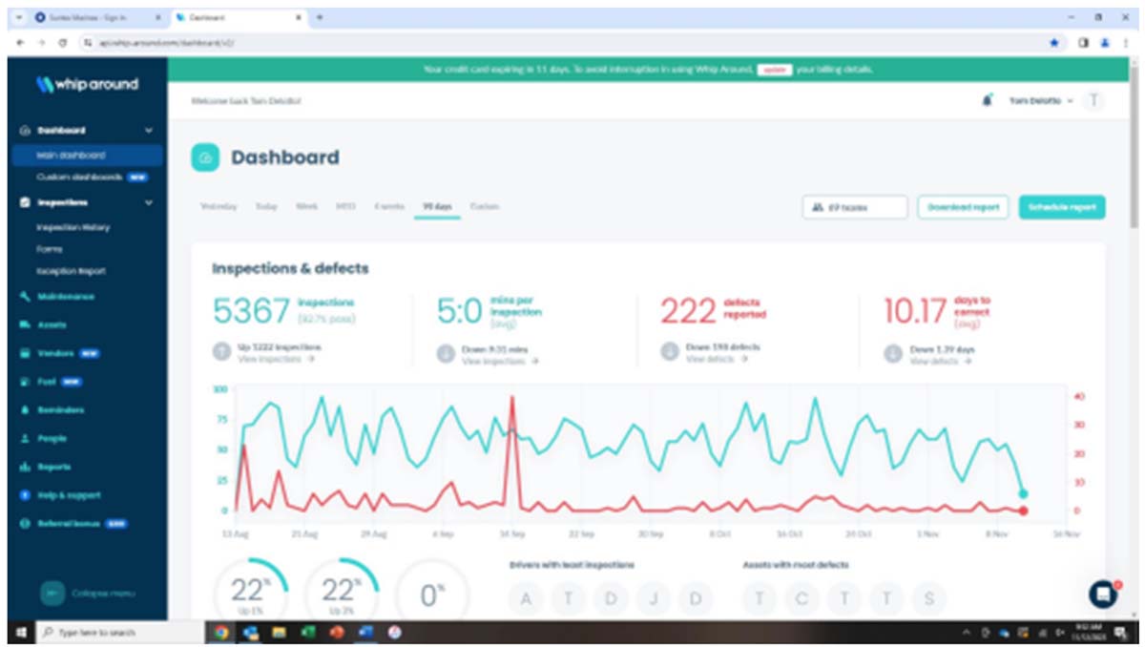Click the Windows taskbar search box
1145x647 pixels.
tap(119, 633)
